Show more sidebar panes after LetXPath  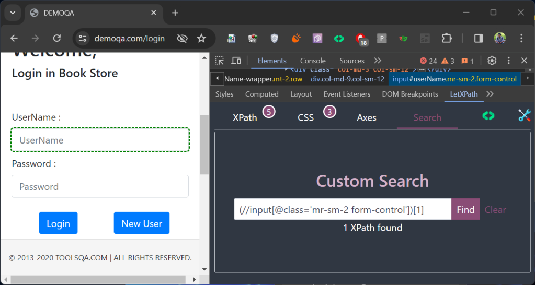click(x=490, y=94)
